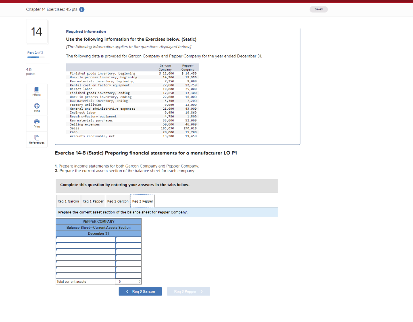
Task: Click the Part 2 of 3 progress bar
Action: [36, 57]
